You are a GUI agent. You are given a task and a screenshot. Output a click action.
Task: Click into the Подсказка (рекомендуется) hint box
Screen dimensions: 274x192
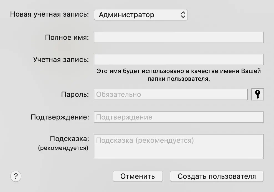tap(179, 146)
